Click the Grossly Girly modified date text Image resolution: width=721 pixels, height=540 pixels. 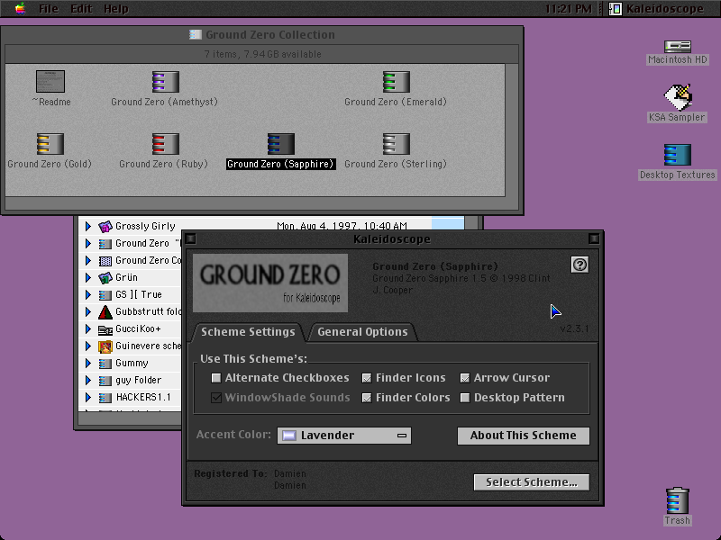342,226
